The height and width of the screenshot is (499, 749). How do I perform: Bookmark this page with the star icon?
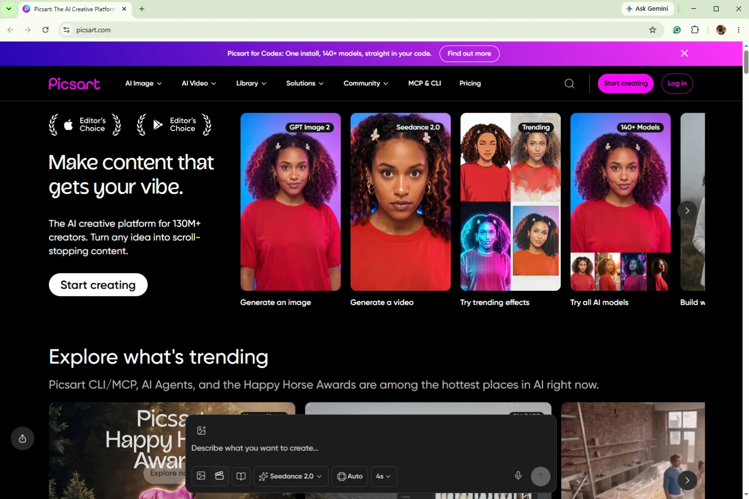pos(652,30)
